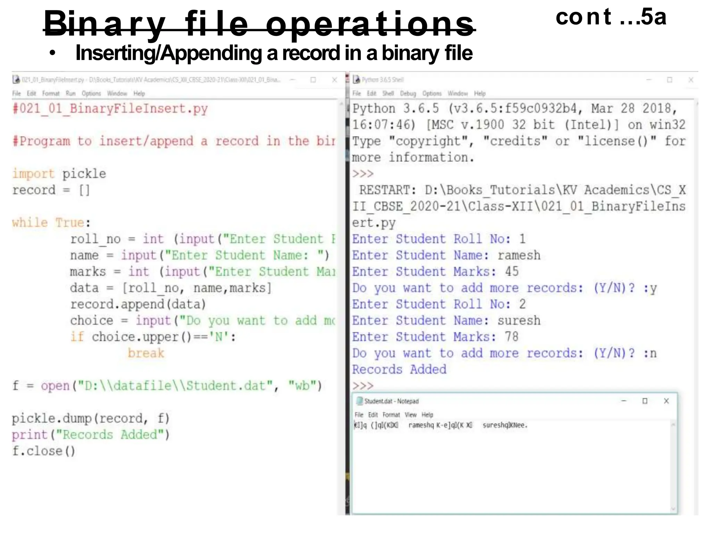The image size is (711, 533).
Task: Open Format menu in Notepad window
Action: coord(391,415)
